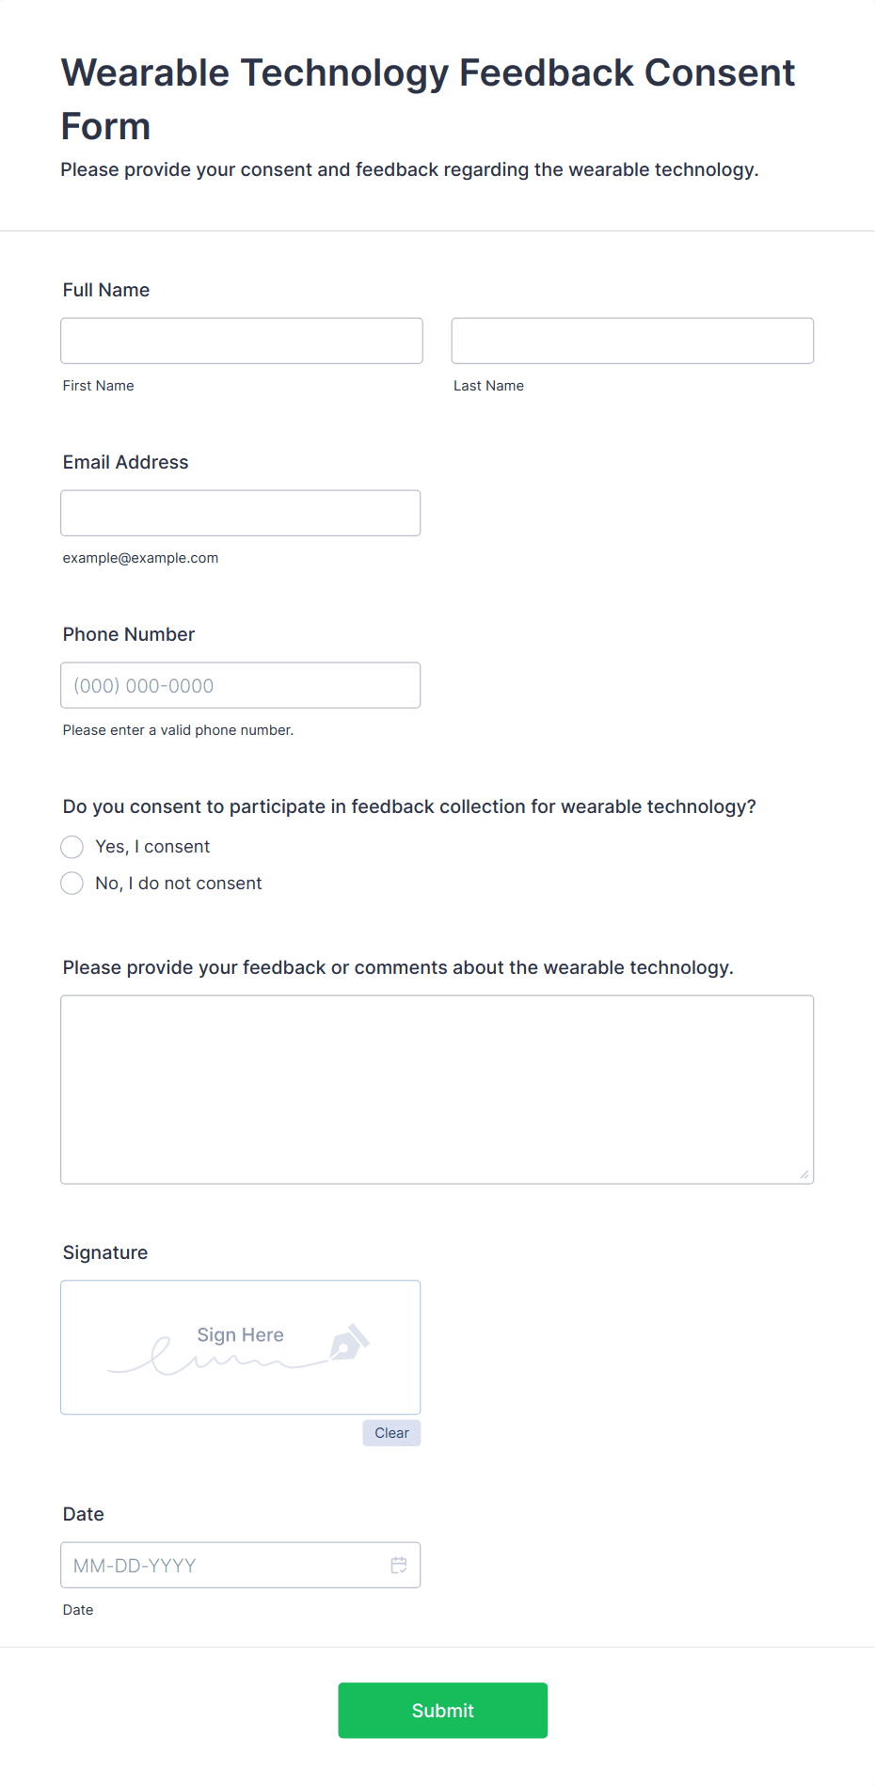Image resolution: width=875 pixels, height=1785 pixels.
Task: Click the Phone Number label
Action: 129,634
